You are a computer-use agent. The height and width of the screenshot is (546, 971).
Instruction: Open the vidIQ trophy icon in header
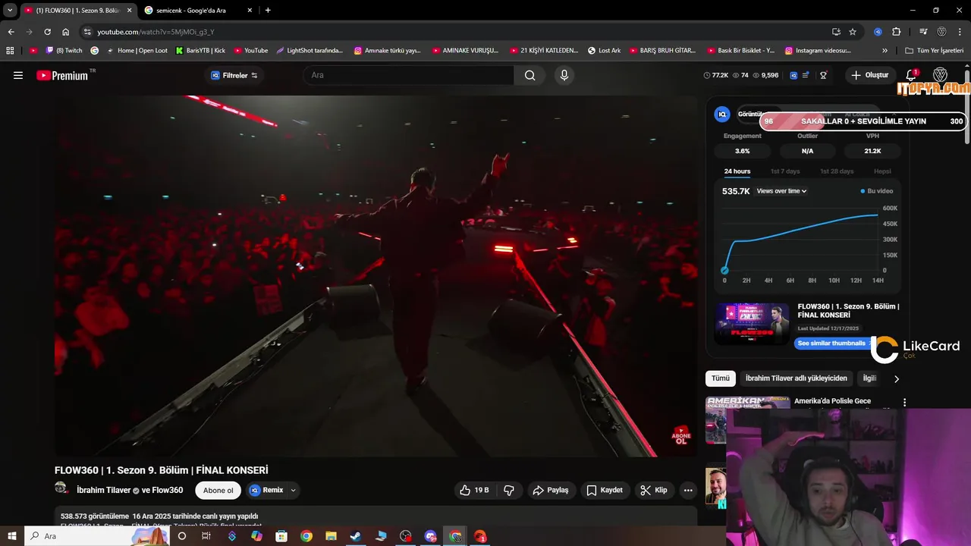823,75
